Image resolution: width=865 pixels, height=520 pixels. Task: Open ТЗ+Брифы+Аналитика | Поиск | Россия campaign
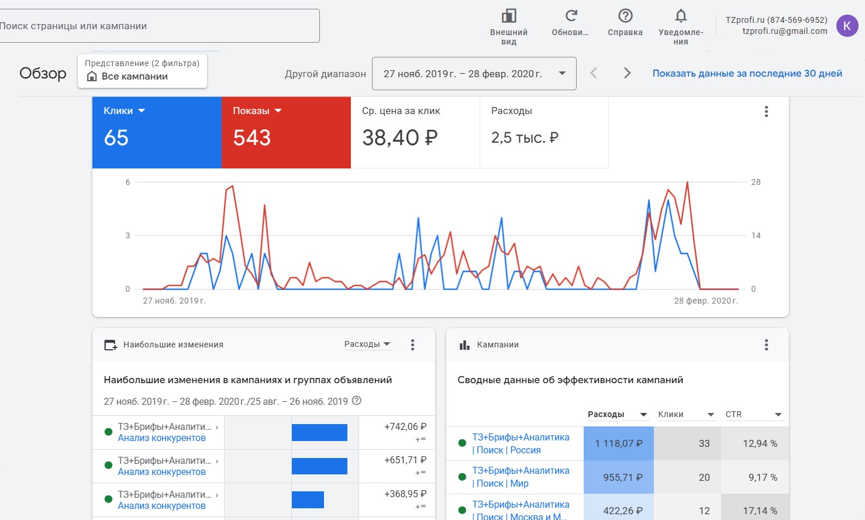coord(521,443)
